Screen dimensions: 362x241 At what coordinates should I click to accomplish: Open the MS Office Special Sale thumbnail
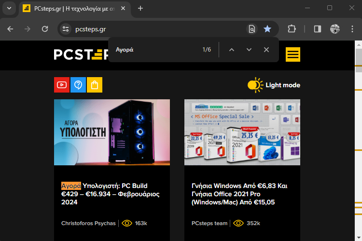tap(242, 132)
